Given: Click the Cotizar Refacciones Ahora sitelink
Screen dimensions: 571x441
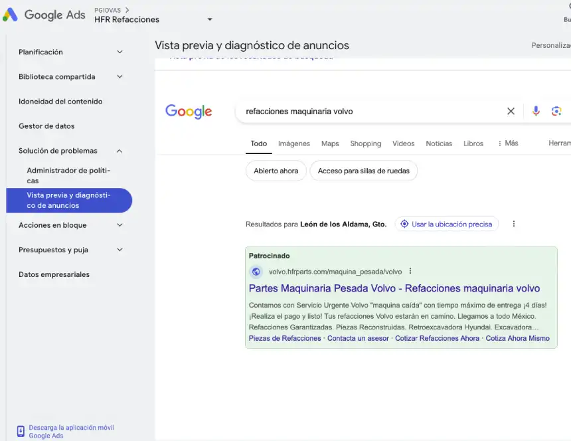Looking at the screenshot, I should (437, 338).
